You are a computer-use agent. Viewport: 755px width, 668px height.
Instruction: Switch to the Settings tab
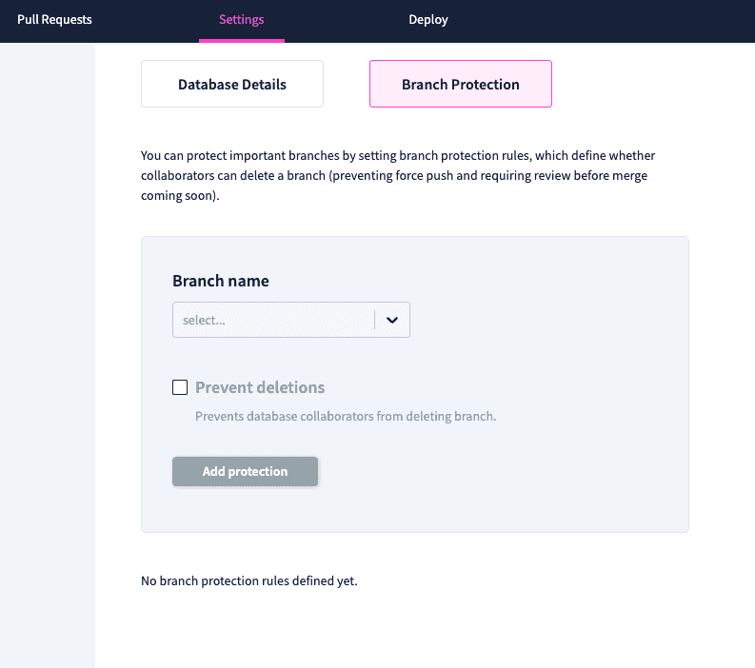pyautogui.click(x=241, y=20)
